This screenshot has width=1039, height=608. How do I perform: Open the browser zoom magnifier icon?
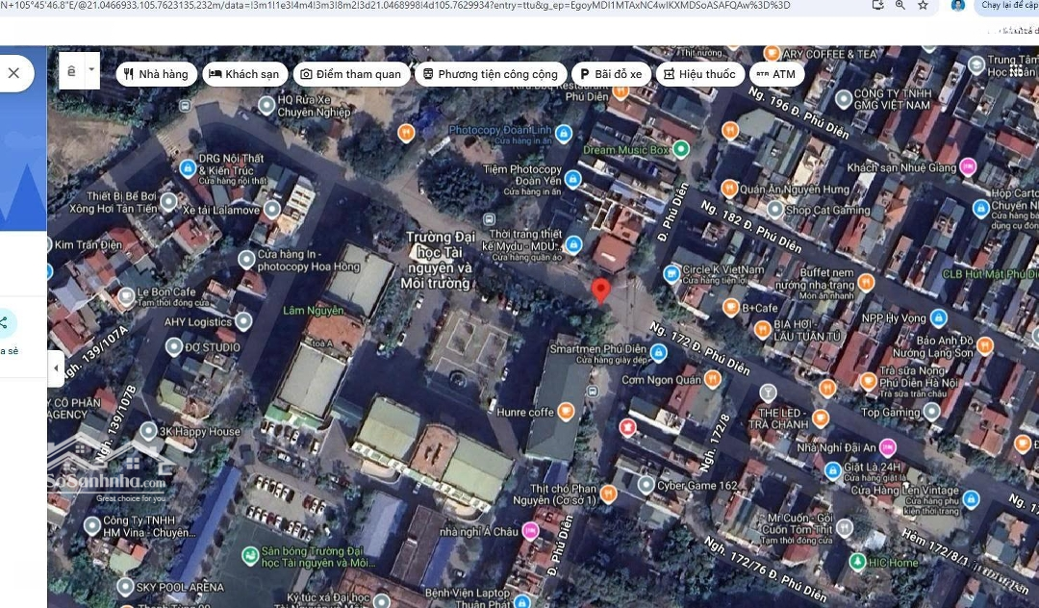(x=900, y=5)
